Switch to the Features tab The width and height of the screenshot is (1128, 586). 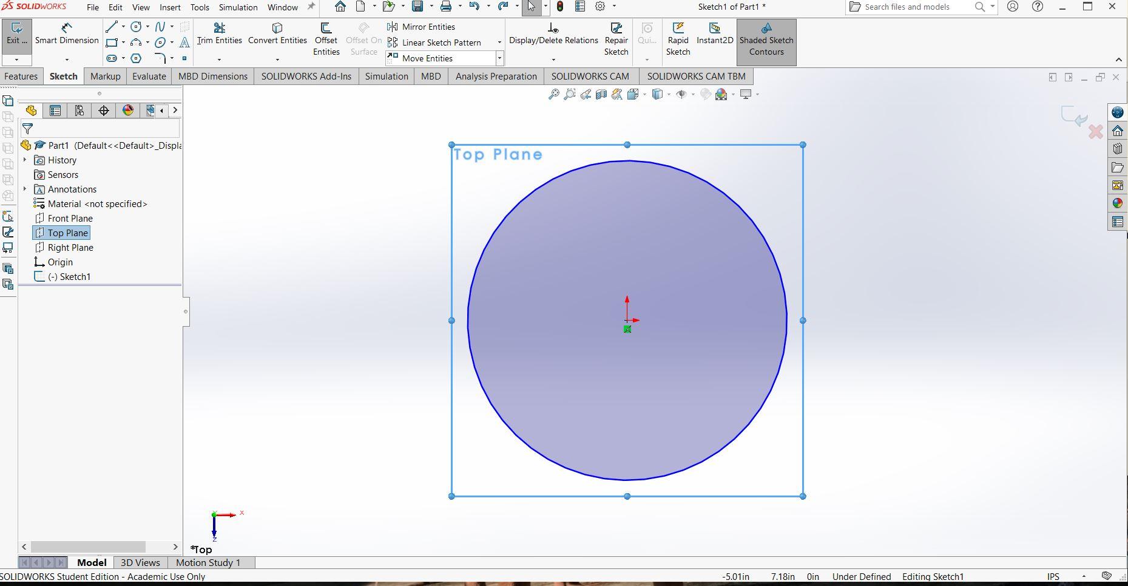21,76
